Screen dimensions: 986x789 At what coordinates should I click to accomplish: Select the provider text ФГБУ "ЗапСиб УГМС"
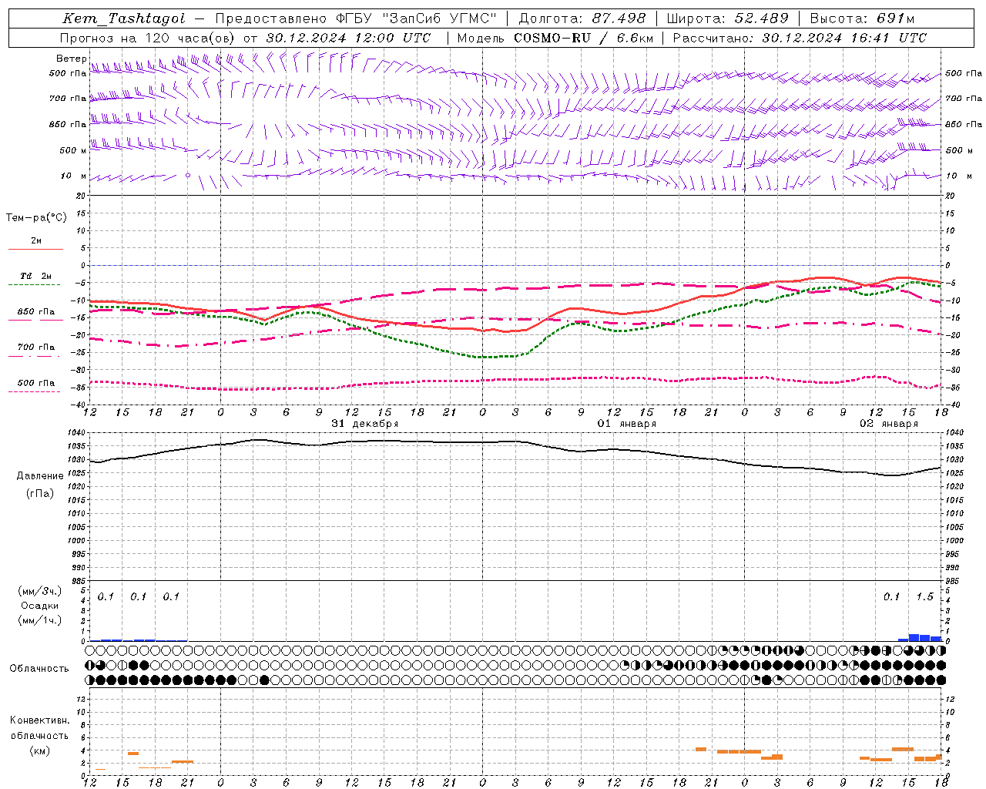[416, 19]
